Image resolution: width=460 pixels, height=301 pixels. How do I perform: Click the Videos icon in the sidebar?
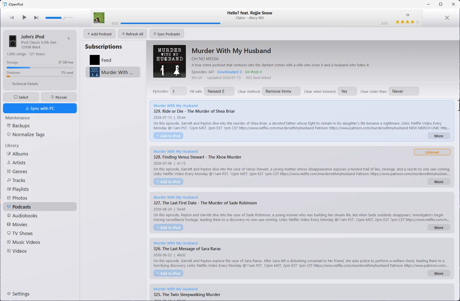(9, 251)
